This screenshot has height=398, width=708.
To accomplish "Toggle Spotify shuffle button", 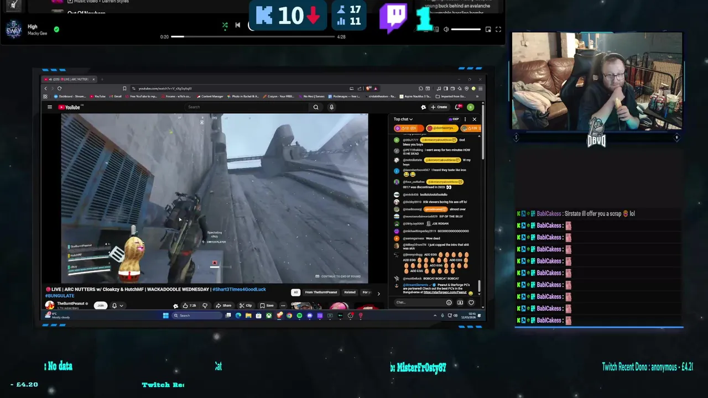I will click(x=225, y=25).
